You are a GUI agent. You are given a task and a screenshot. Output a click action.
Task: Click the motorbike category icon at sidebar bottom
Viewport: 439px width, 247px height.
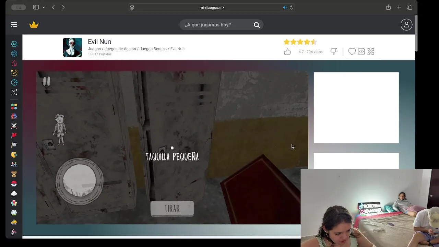pyautogui.click(x=14, y=232)
